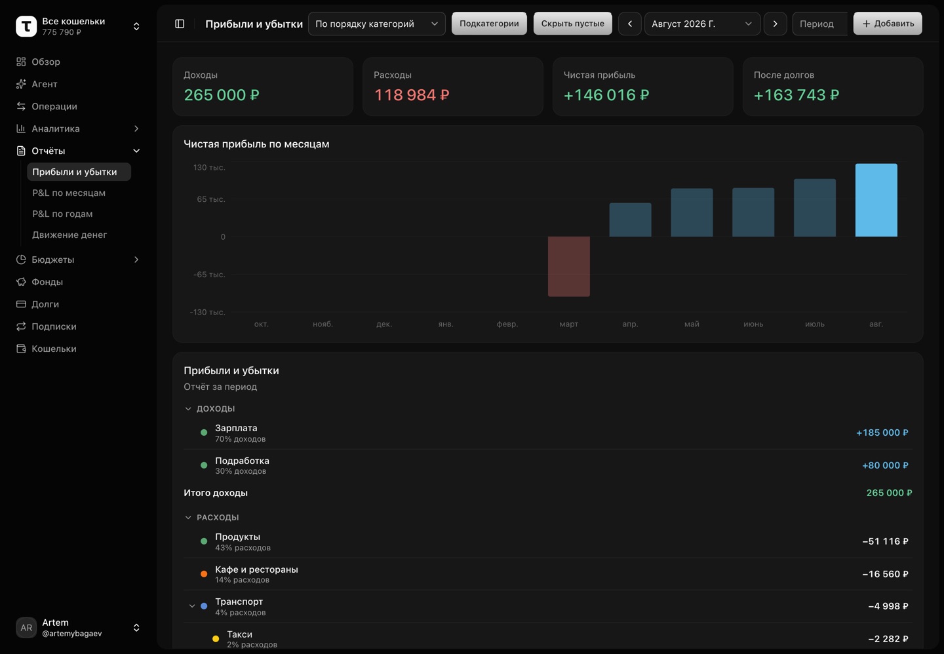Click the Агент sparkle icon
944x654 pixels.
point(21,84)
